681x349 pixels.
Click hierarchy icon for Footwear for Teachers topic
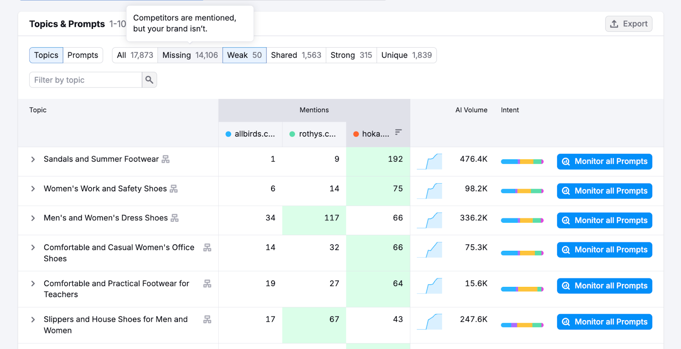tap(207, 284)
